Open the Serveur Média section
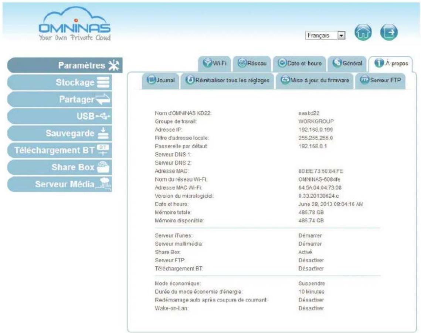Screen dimensions: 421x333 click(60, 184)
